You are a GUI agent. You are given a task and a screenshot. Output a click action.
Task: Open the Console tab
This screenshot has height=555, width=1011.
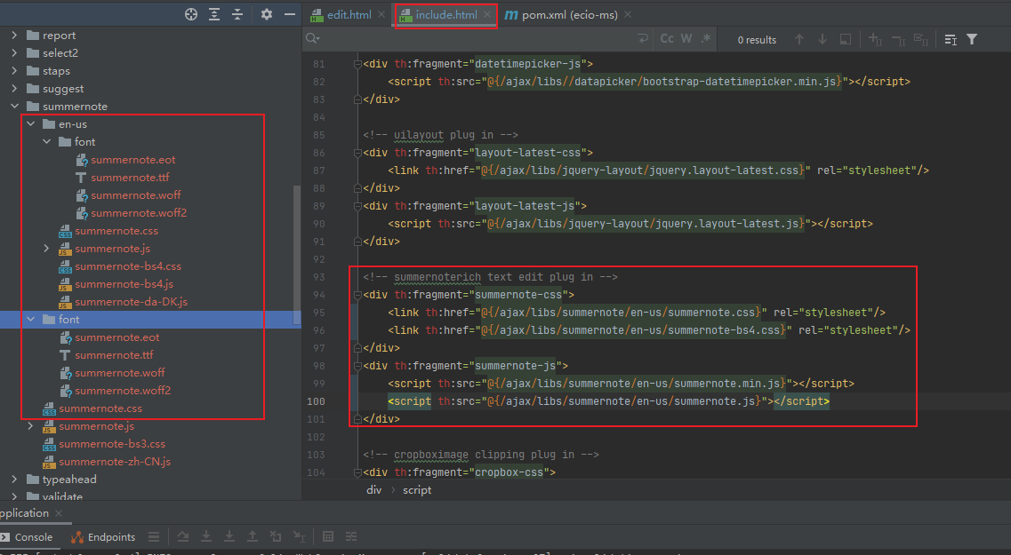(x=27, y=537)
